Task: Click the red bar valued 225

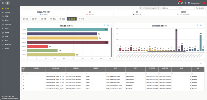Action: coord(37,46)
